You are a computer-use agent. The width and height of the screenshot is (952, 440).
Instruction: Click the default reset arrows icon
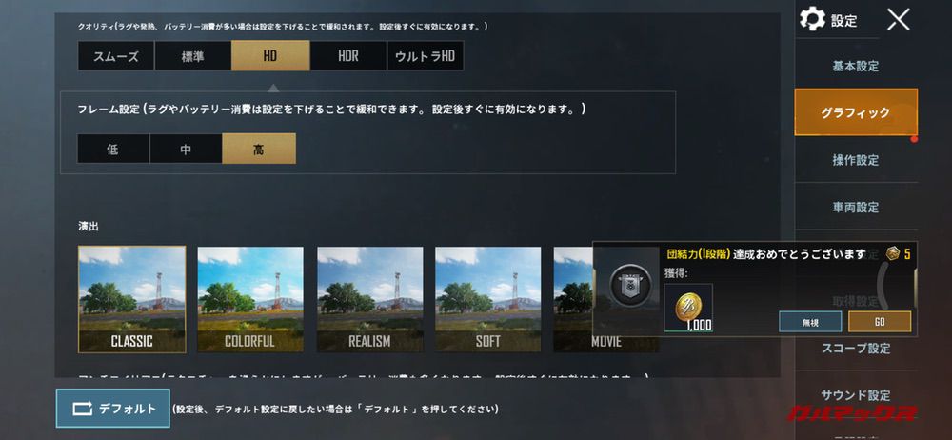tap(82, 409)
